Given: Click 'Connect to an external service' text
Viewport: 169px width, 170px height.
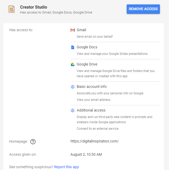Looking at the screenshot, I should (97, 129).
